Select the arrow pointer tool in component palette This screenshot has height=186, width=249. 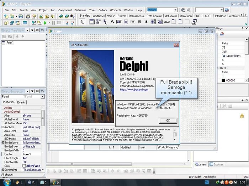coord(82,22)
